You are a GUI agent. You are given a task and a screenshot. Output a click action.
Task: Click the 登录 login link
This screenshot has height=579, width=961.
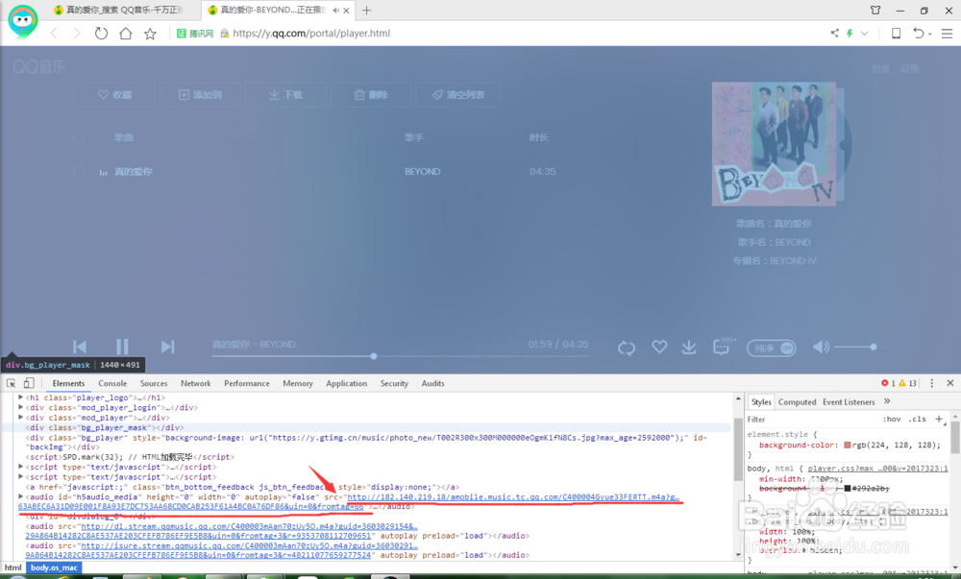coord(880,68)
